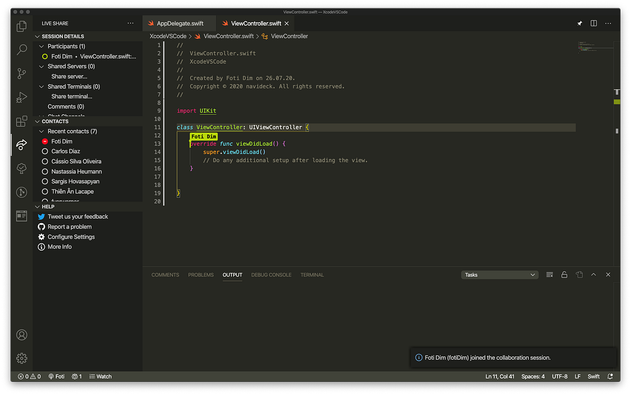Screen dimensions: 631x395
Task: Click the Live Share session broadcast icon labeled Foti
Action: pos(56,376)
